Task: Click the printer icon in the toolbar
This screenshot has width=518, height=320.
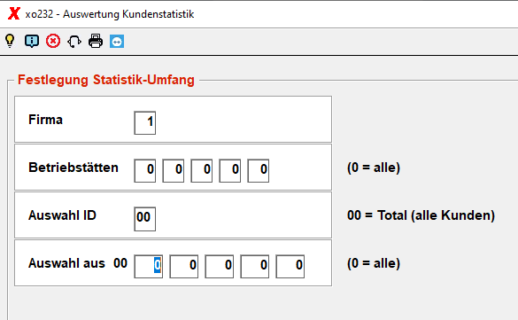Action: (96, 42)
